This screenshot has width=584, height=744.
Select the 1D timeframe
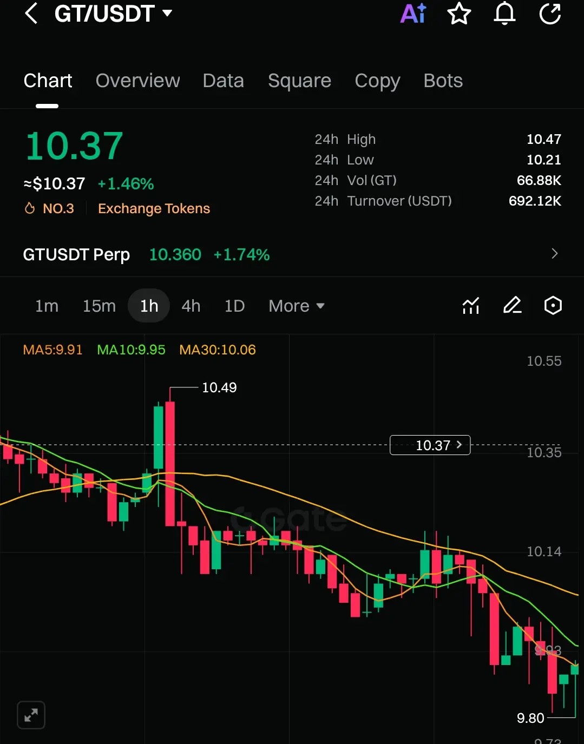pyautogui.click(x=234, y=306)
